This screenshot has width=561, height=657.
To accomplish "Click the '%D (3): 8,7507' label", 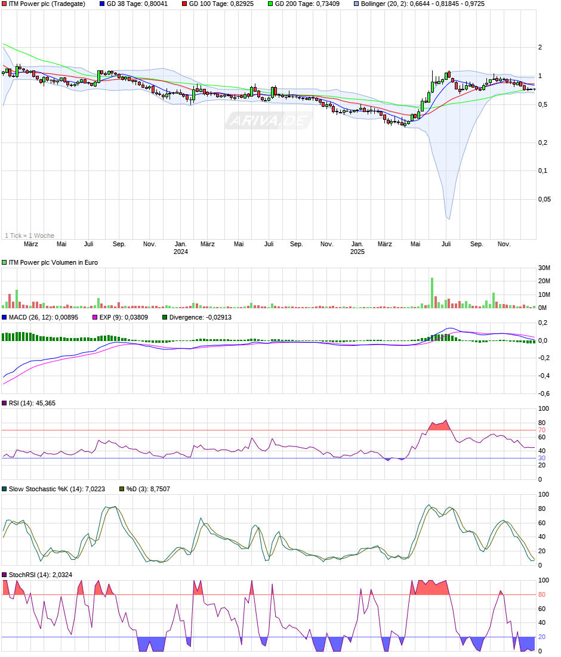I will tap(149, 489).
